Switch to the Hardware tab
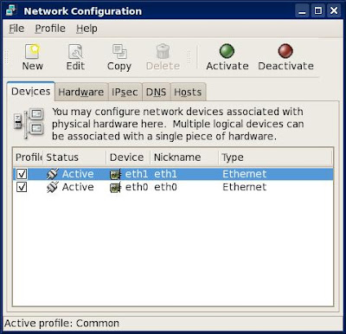Screen dimensions: 346x334 point(81,92)
